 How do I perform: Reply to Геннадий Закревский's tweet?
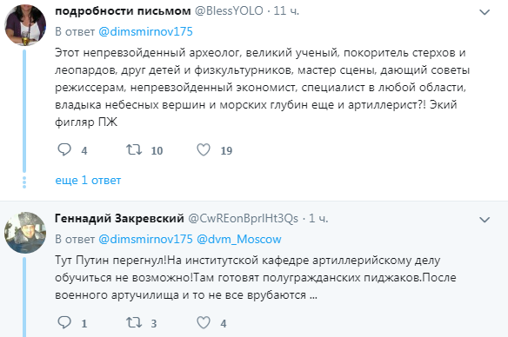coord(64,322)
